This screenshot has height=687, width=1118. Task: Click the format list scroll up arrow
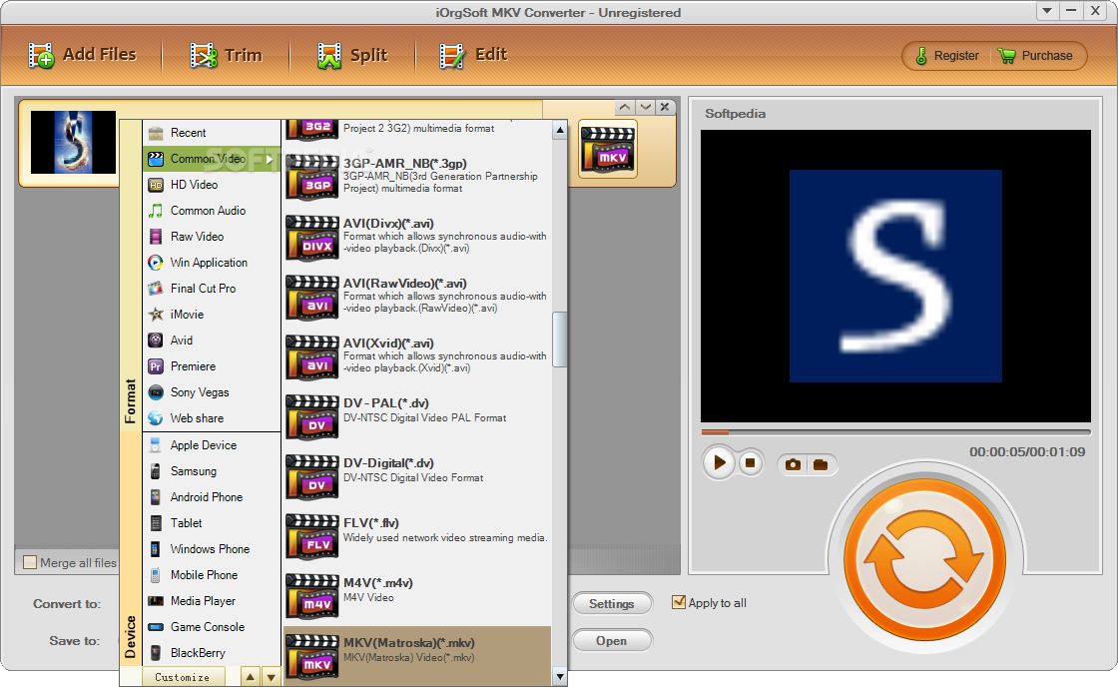pos(560,130)
